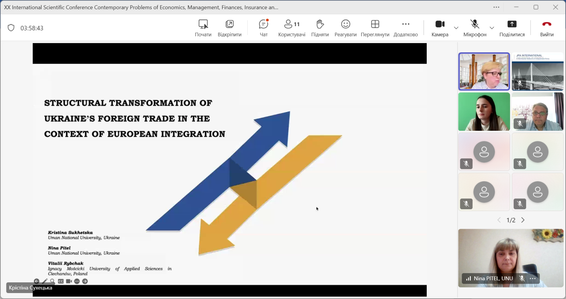The width and height of the screenshot is (566, 299).
Task: Select the man with glasses video thumbnail
Action: pos(538,112)
